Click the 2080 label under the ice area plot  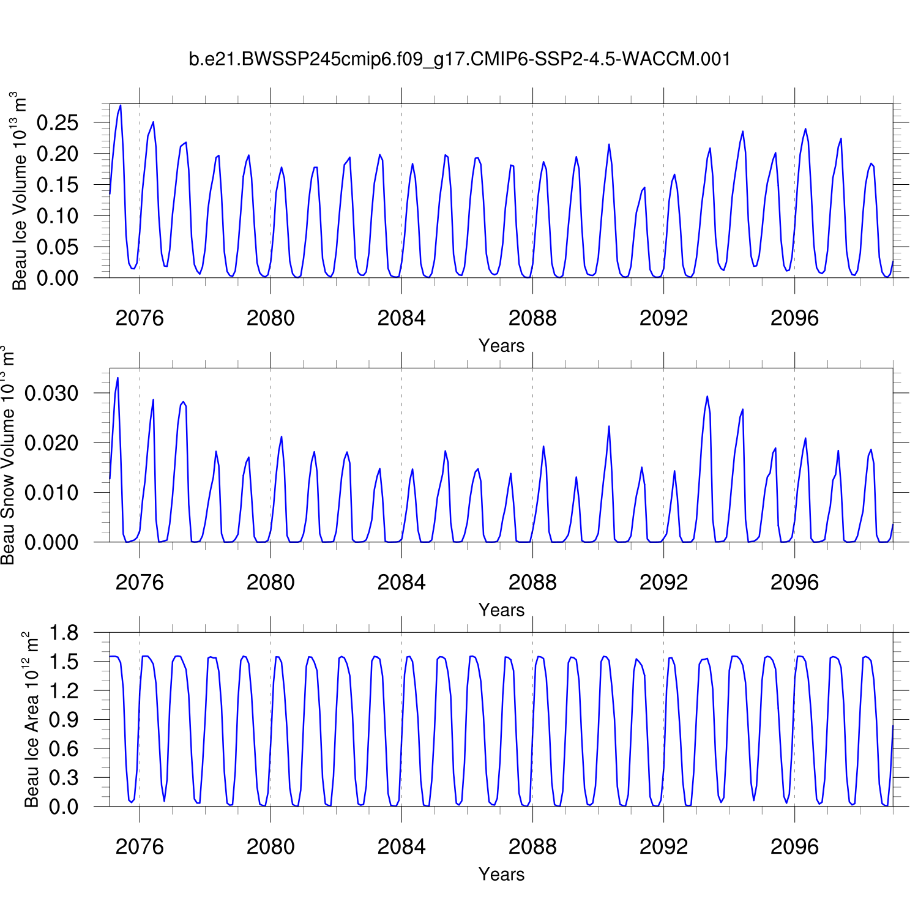271,847
